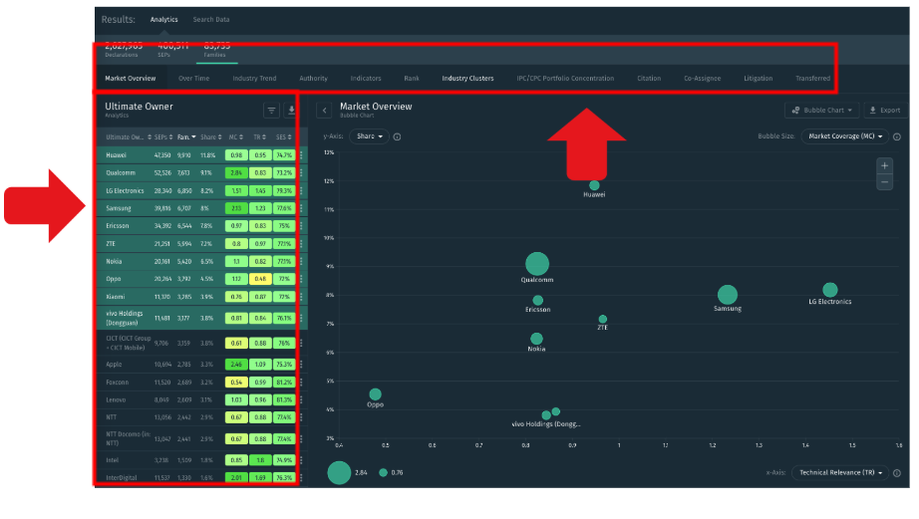
Task: Open row options menu for ZTE
Action: point(301,243)
